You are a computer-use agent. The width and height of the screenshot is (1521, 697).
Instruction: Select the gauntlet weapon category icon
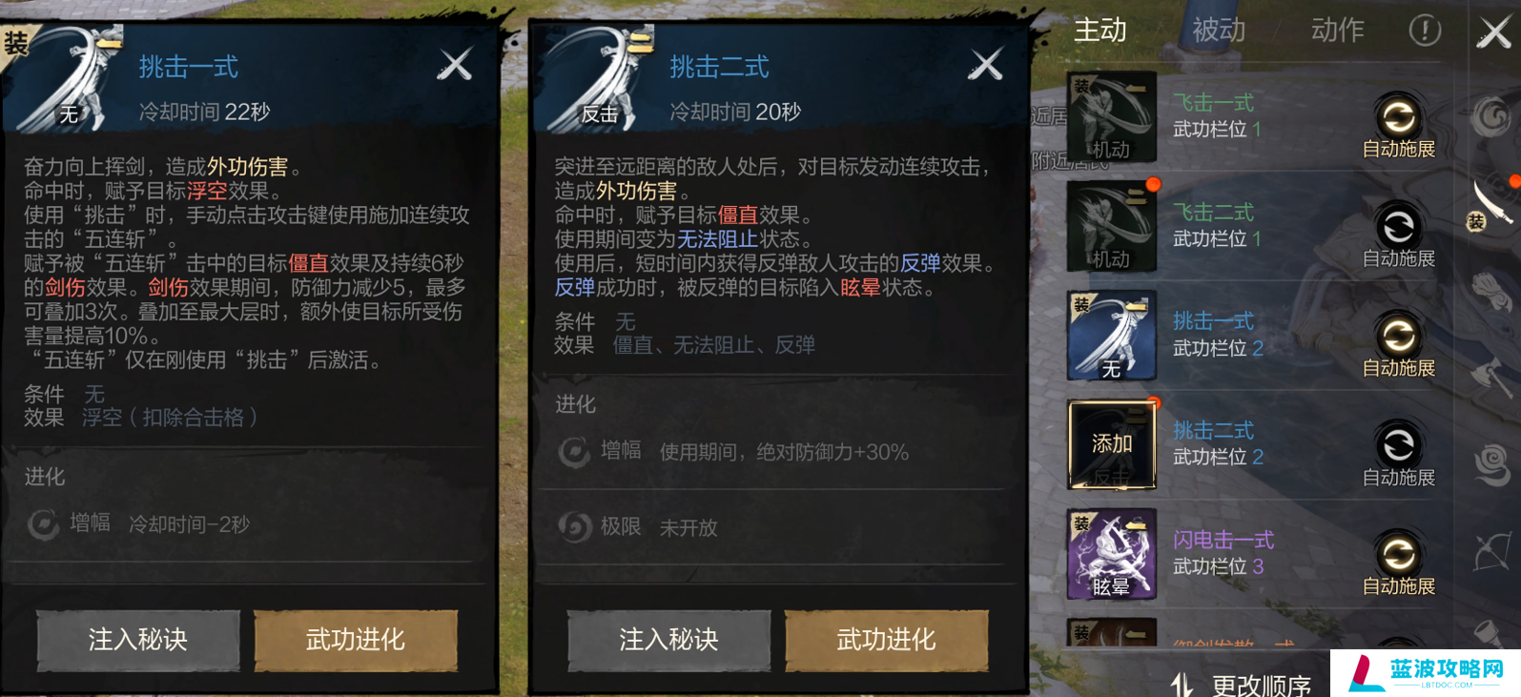(1492, 291)
